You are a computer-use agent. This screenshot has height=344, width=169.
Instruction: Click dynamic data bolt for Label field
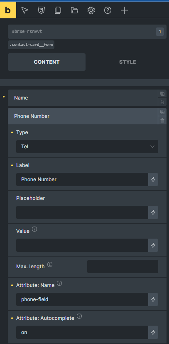click(153, 179)
